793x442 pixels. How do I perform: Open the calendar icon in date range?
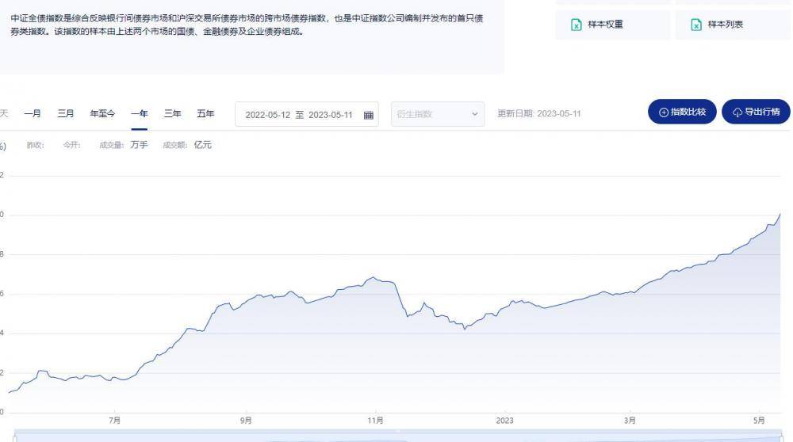click(x=368, y=115)
